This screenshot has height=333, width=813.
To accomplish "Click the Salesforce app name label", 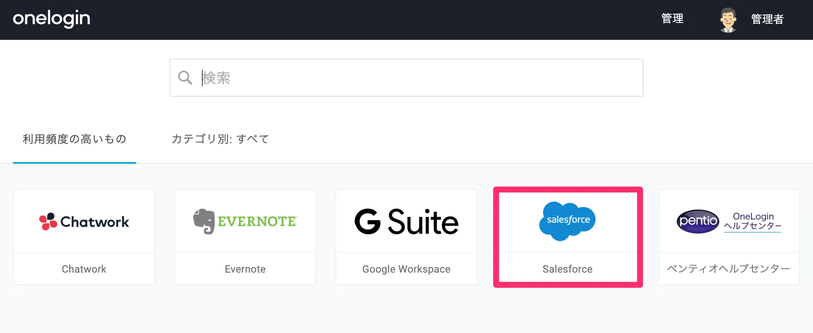I will (x=567, y=269).
